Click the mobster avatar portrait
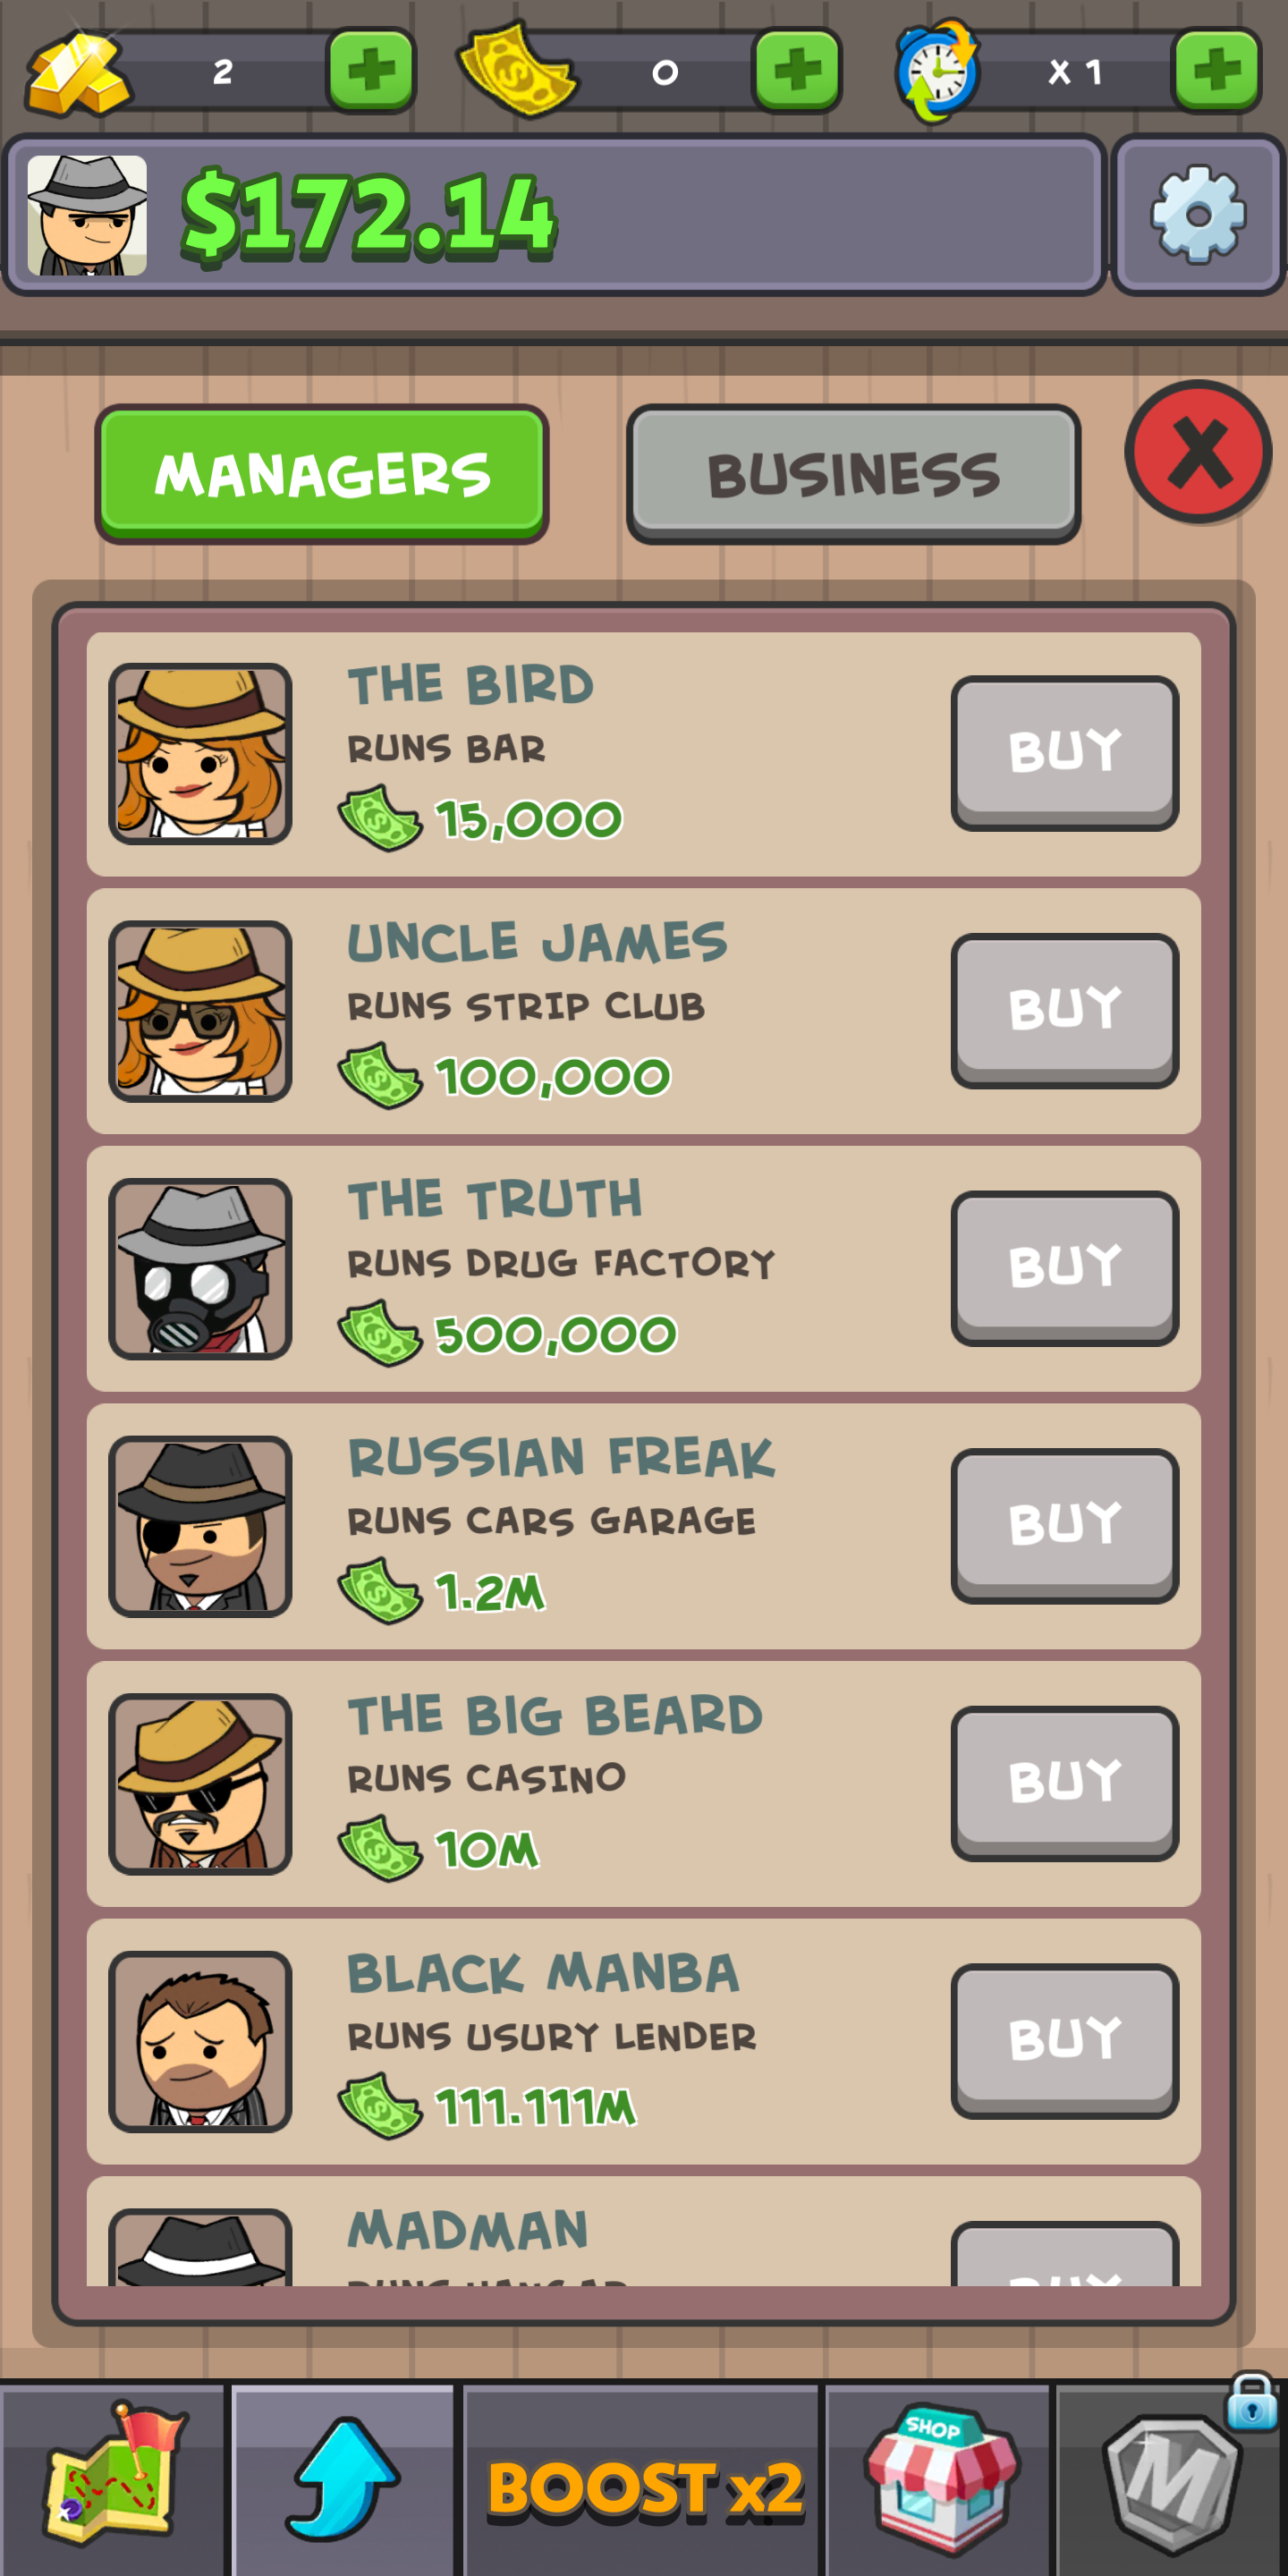Image resolution: width=1288 pixels, height=2576 pixels. point(87,215)
